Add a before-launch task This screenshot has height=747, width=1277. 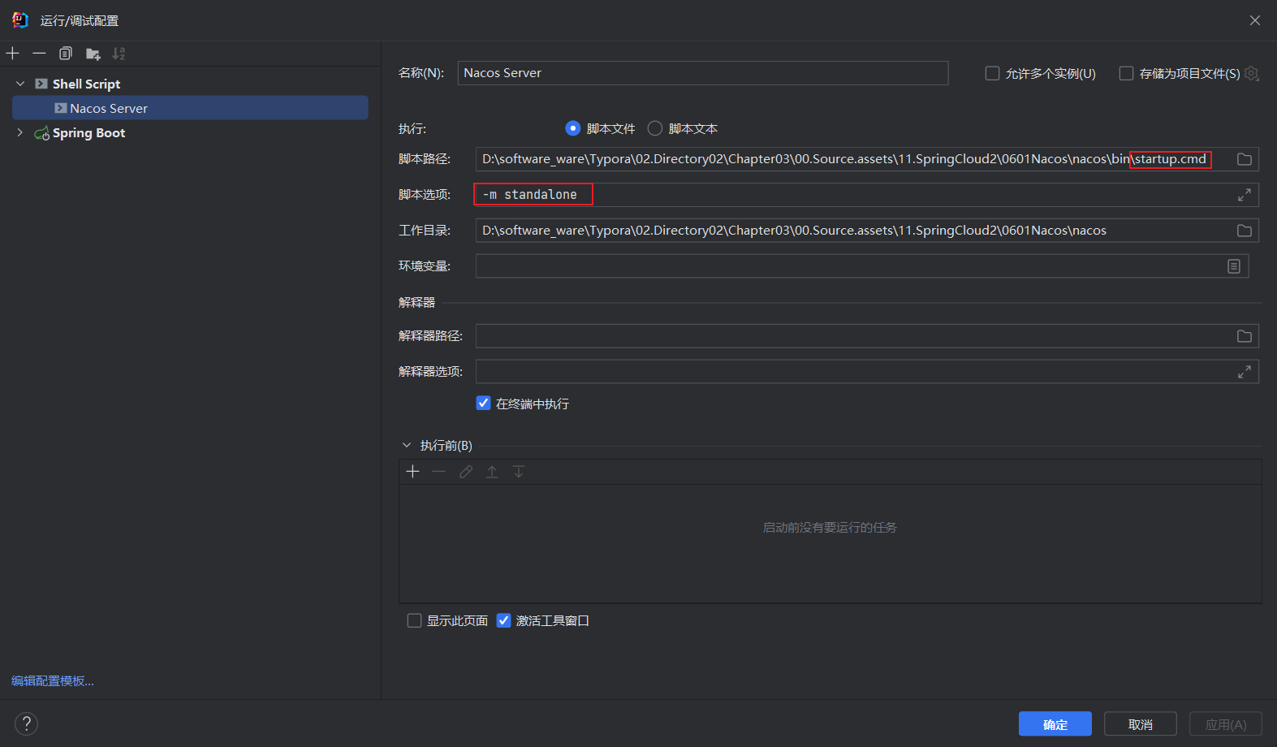[412, 472]
